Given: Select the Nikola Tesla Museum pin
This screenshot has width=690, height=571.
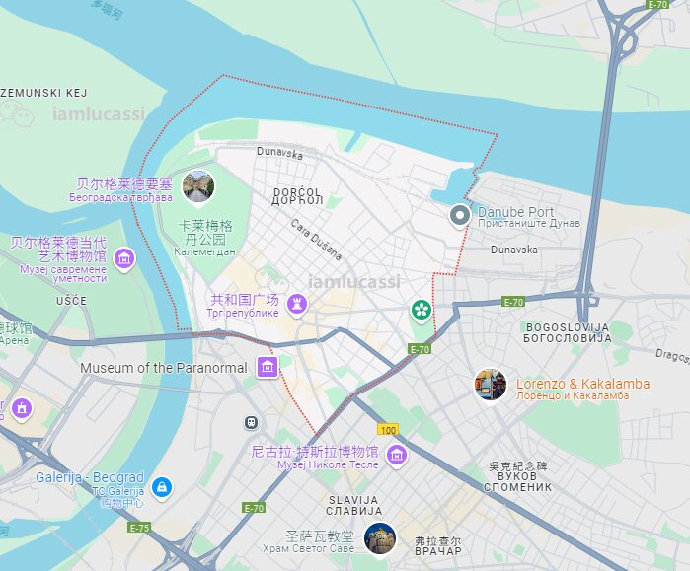Looking at the screenshot, I should click(397, 457).
